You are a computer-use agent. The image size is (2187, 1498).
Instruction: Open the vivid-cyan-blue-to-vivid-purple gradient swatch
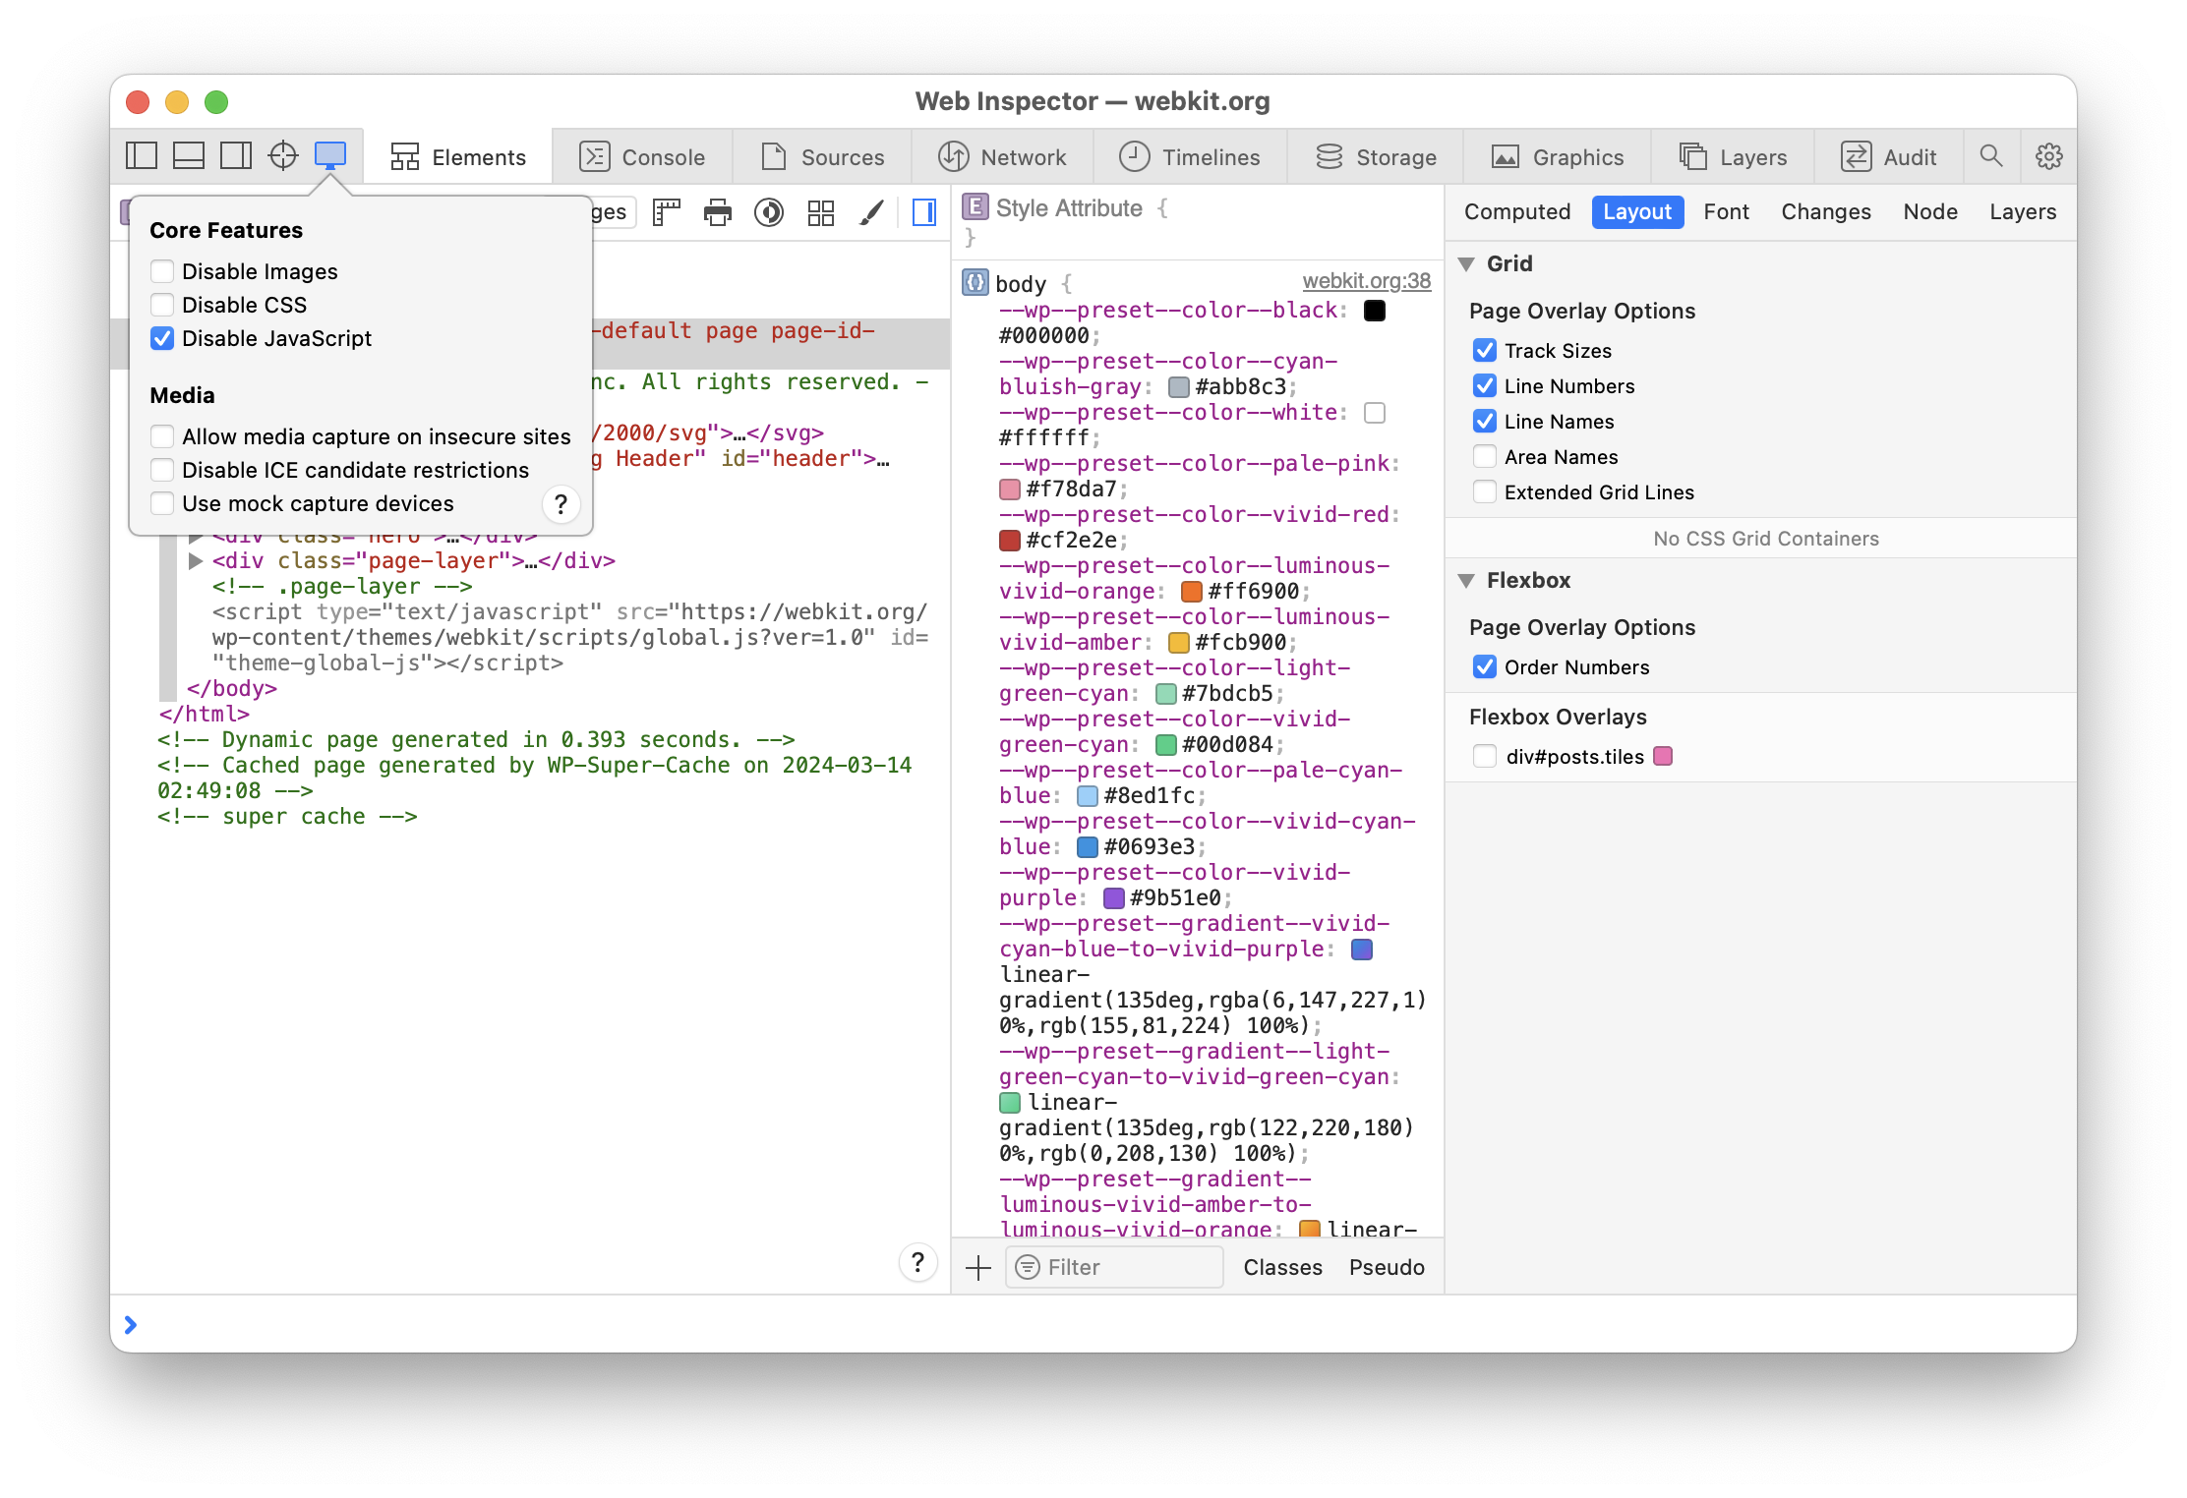point(1362,950)
